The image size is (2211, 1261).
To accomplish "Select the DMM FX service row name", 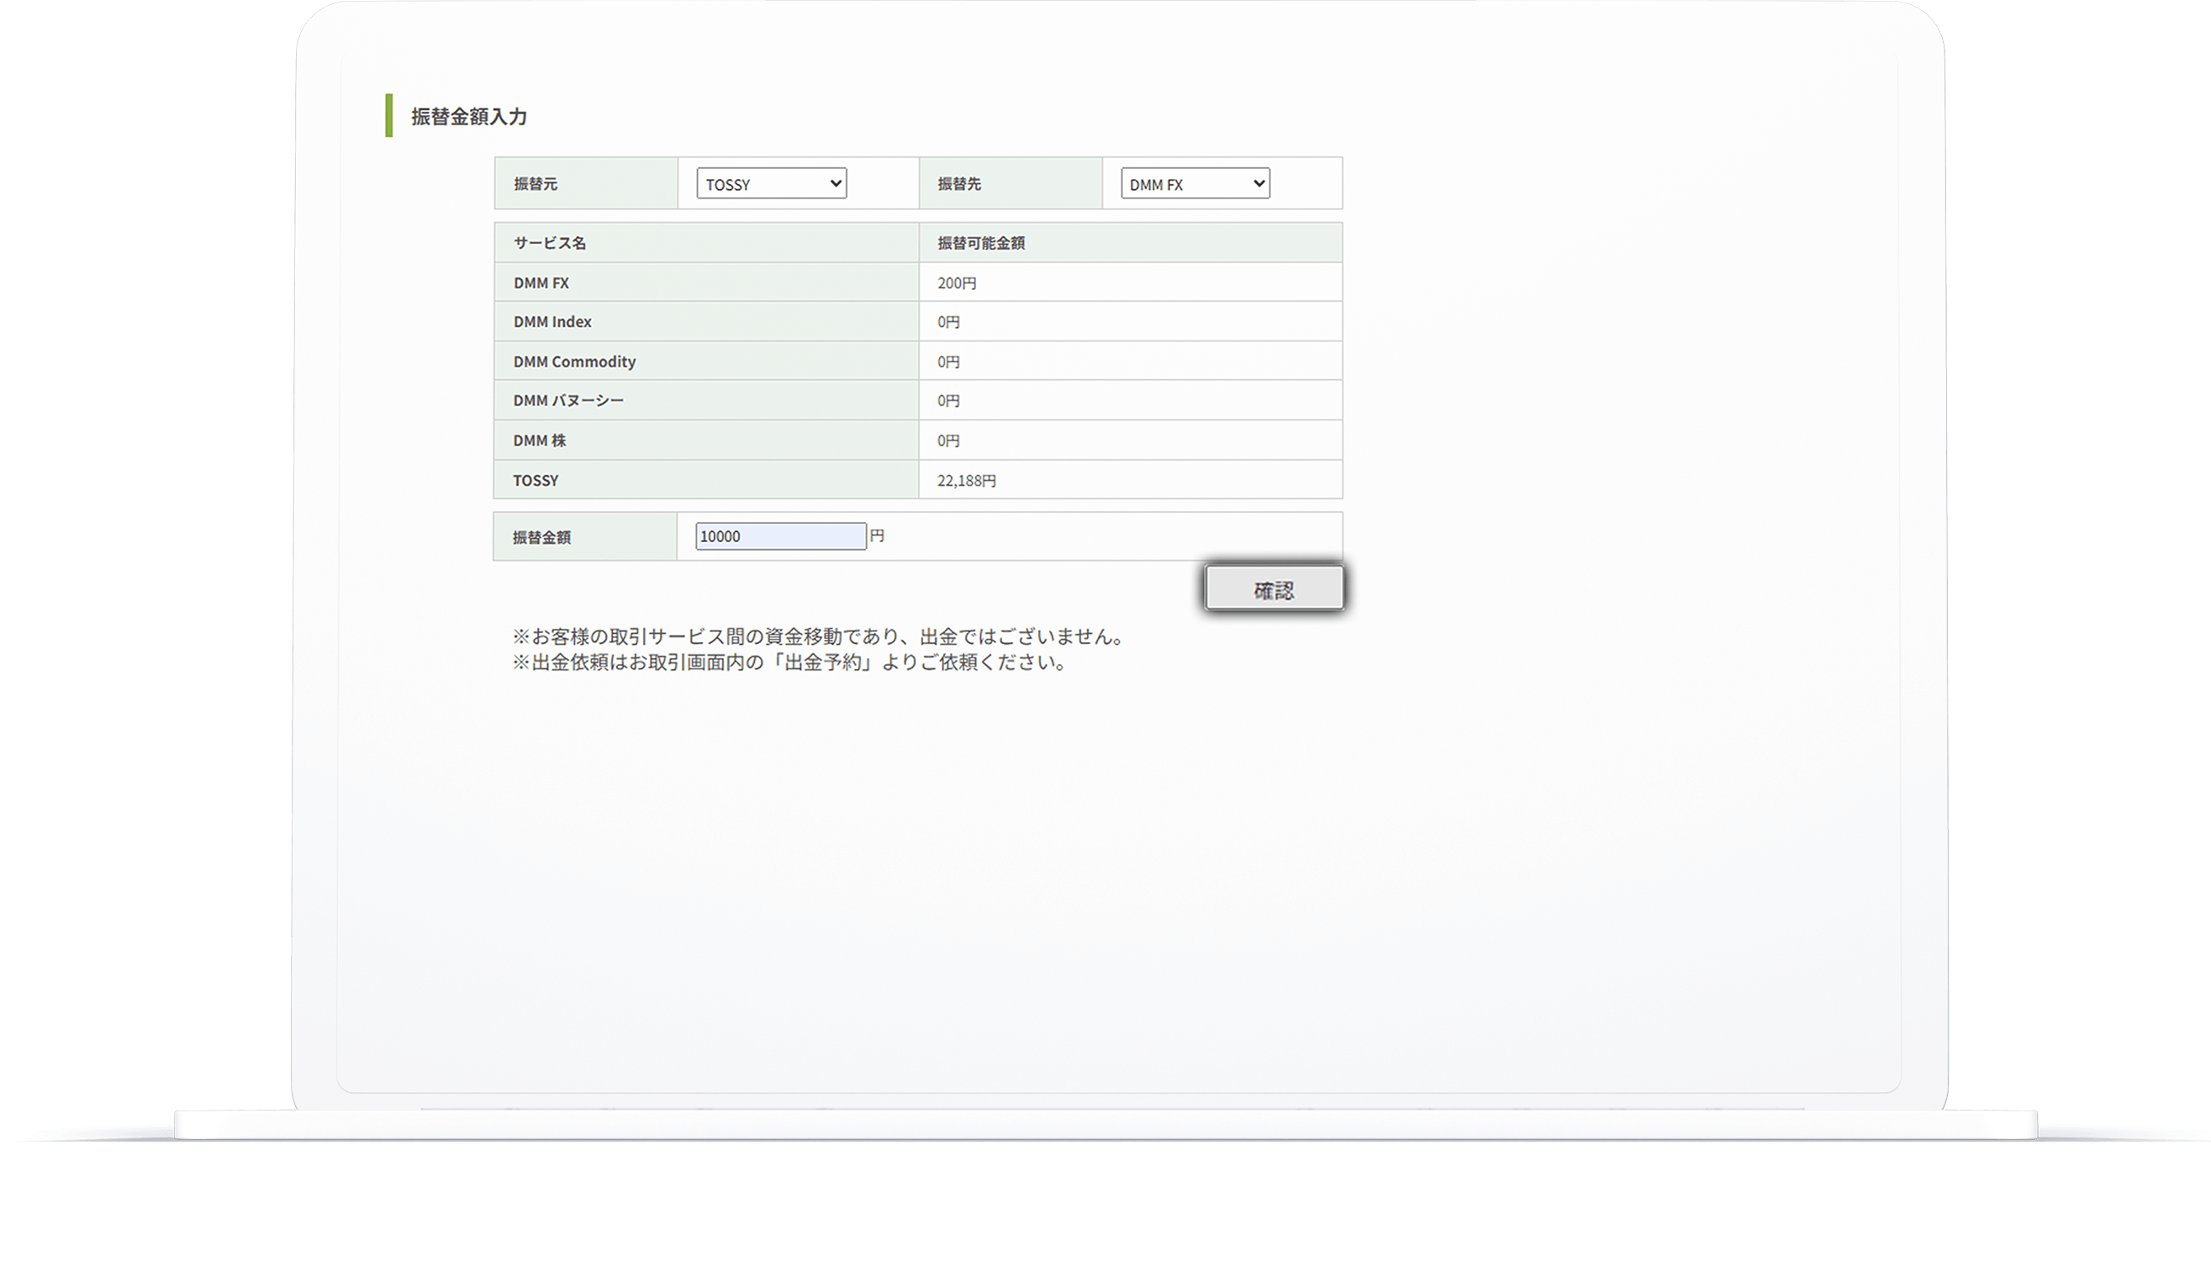I will pyautogui.click(x=541, y=283).
